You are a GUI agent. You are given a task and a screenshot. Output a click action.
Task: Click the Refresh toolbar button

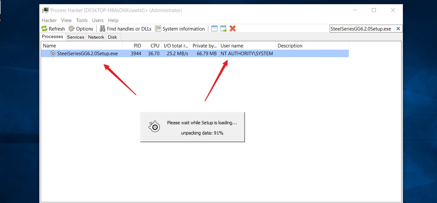point(53,29)
